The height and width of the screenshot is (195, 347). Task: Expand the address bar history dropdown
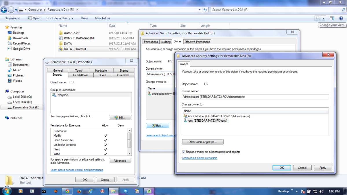(199, 10)
